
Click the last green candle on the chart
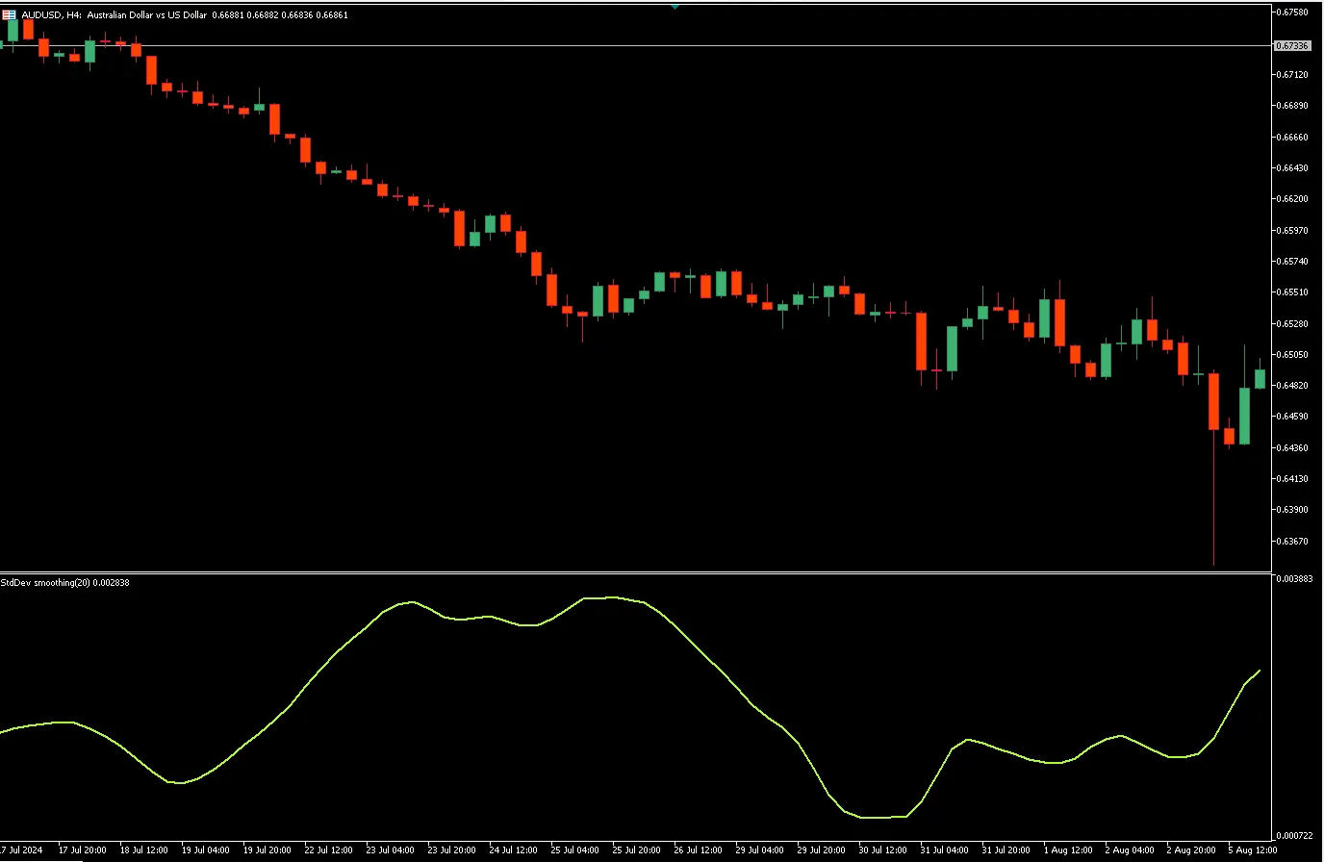(1260, 379)
